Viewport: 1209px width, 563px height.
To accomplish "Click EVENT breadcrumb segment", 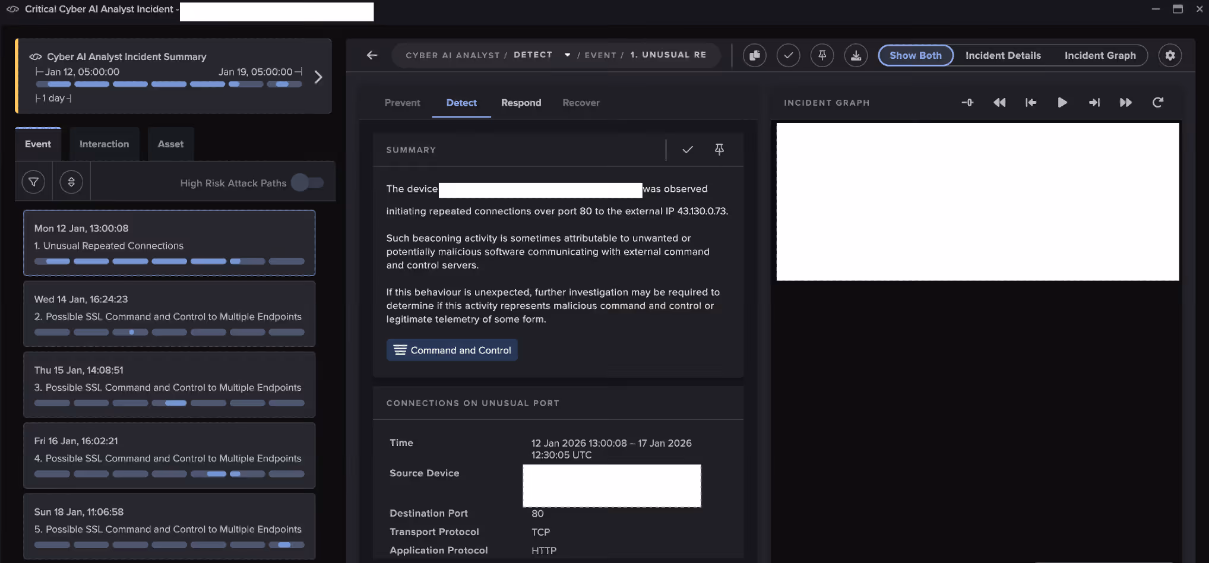I will tap(600, 55).
